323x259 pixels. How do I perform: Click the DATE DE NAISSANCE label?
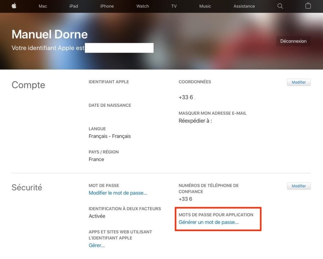[110, 105]
